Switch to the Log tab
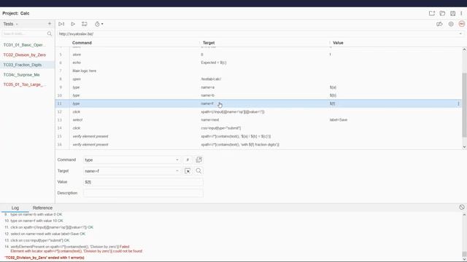The image size is (467, 262). pyautogui.click(x=15, y=207)
